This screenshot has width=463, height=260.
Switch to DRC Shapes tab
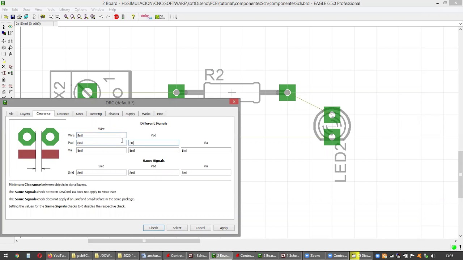click(x=114, y=114)
